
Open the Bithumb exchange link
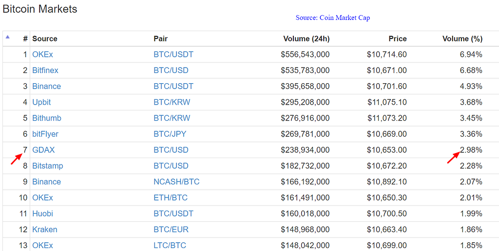click(x=47, y=118)
